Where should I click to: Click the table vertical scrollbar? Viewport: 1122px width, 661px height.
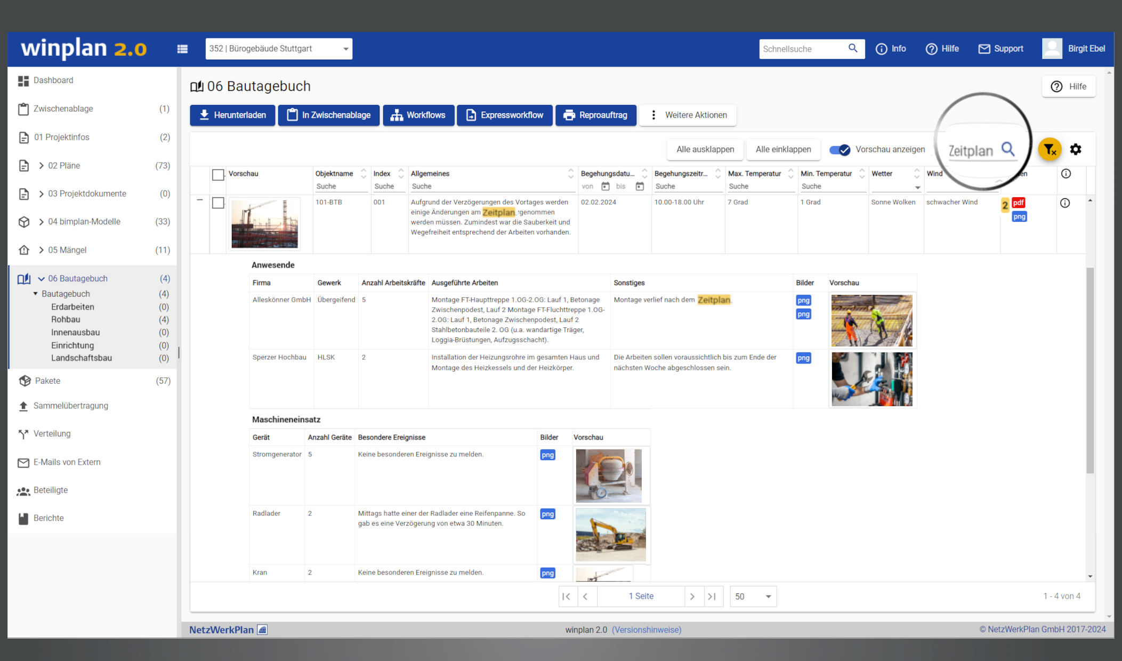coord(1089,370)
